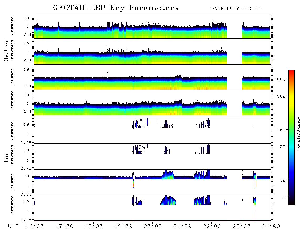Select the Ion Sunward panel label

click(12, 131)
